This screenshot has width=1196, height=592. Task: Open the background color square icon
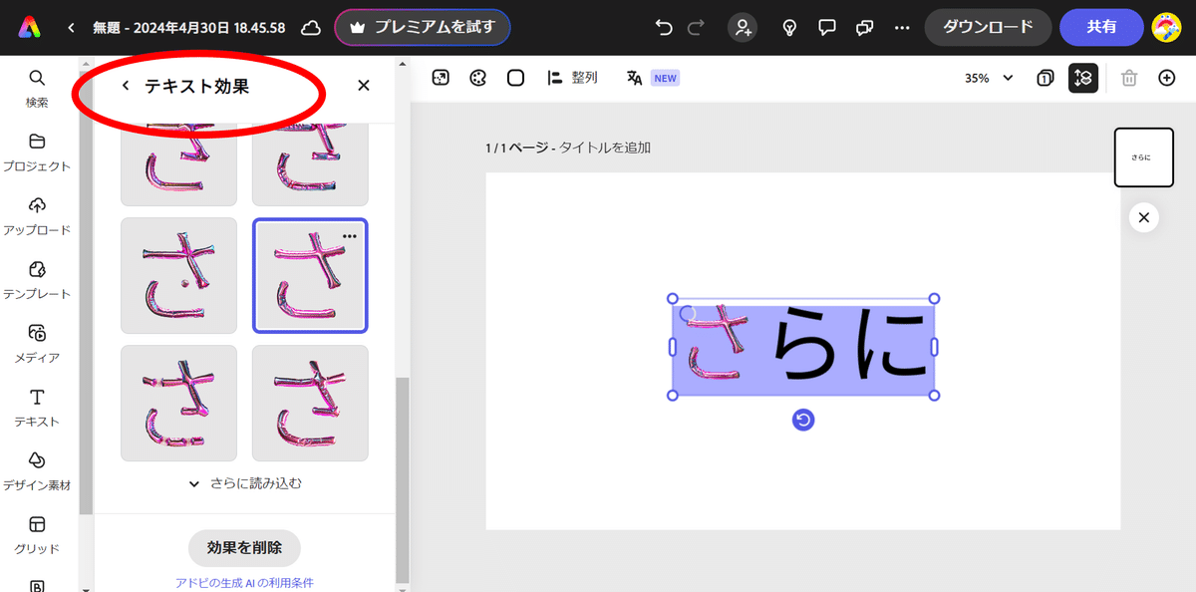click(x=515, y=78)
